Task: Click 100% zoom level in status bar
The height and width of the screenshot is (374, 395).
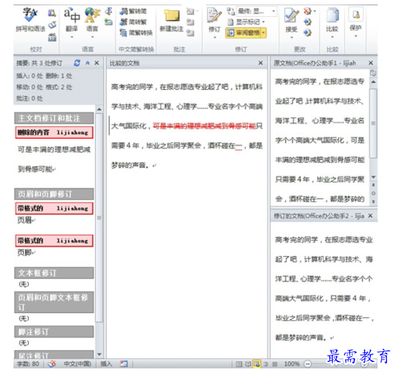Action: tap(292, 364)
